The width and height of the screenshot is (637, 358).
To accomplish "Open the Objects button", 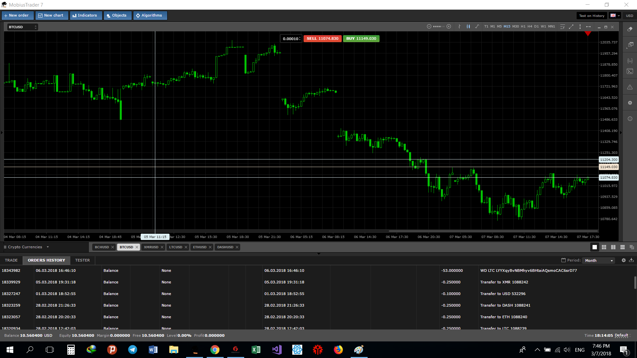I will click(x=118, y=16).
